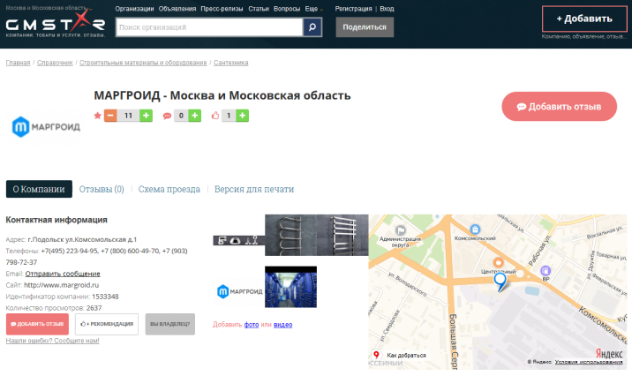Click the address г.Подольск ул.Комсомольская д.1

[82, 239]
